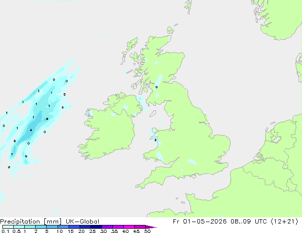Click the 25–30 mm navy legend swatch
The width and height of the screenshot is (302, 233).
click(96, 227)
